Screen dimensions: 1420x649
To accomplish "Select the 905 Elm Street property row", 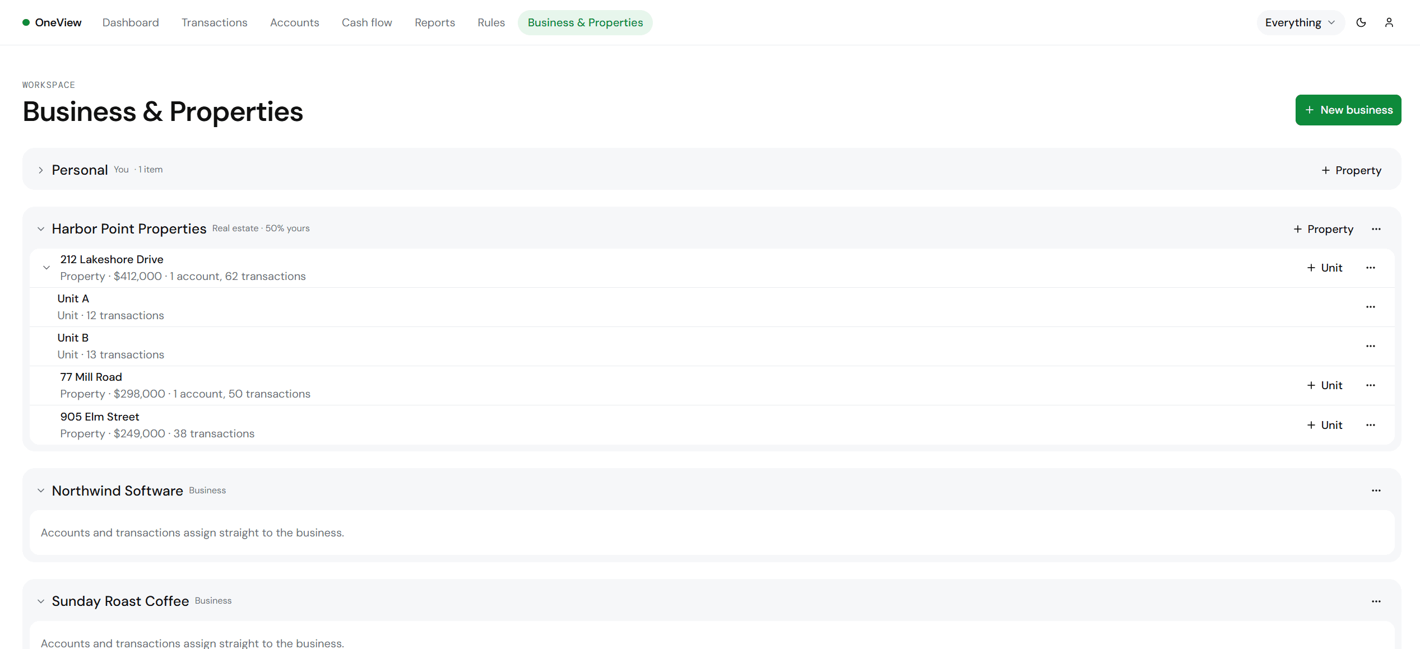I will click(712, 425).
